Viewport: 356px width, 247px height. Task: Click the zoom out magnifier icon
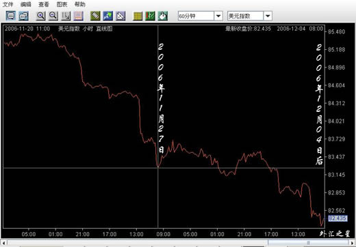53,16
